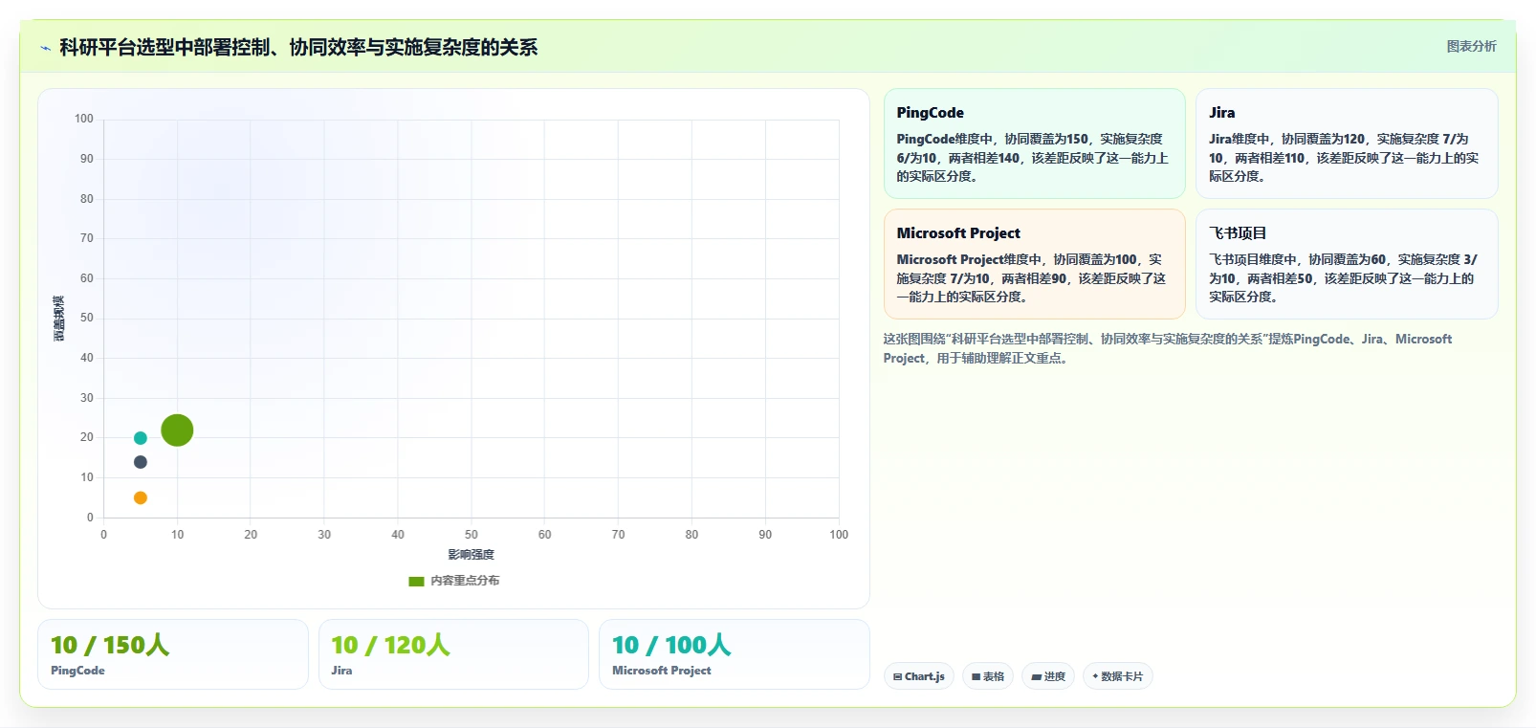The height and width of the screenshot is (728, 1536).
Task: Click the 10 / 150人 PingCode stat card
Action: pyautogui.click(x=173, y=654)
